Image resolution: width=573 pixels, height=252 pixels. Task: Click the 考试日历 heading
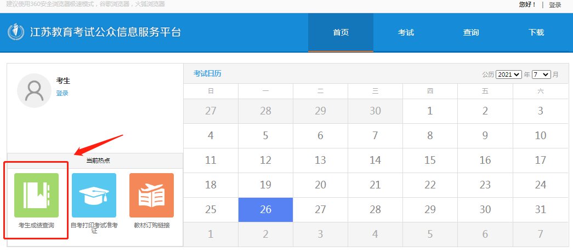click(207, 73)
